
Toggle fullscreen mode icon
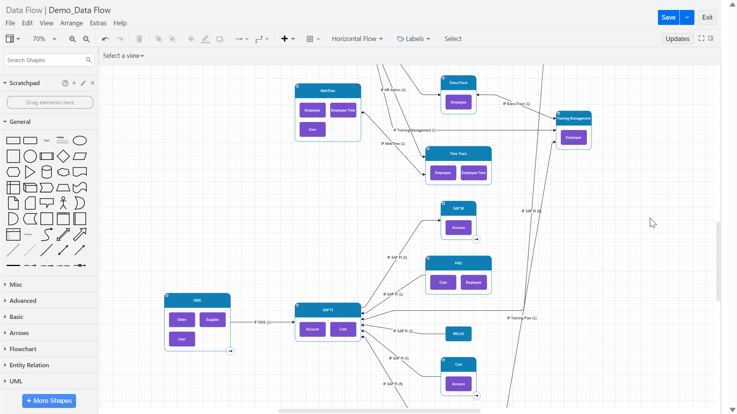point(701,38)
